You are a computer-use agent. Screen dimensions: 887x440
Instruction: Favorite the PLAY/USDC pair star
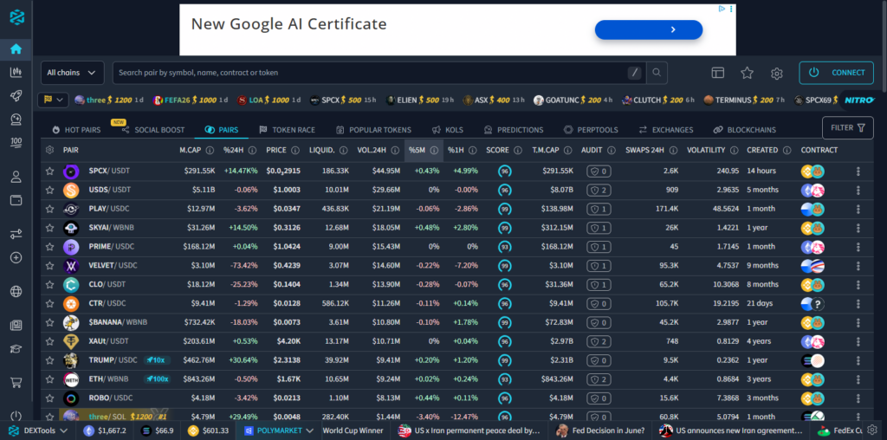pos(49,209)
